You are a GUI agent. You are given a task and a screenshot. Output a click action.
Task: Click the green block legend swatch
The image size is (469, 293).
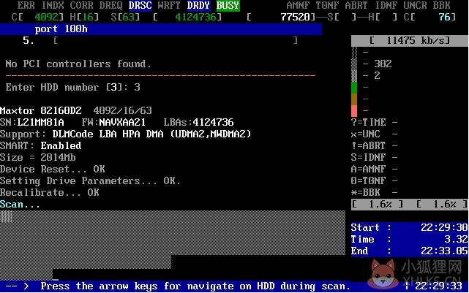[354, 88]
